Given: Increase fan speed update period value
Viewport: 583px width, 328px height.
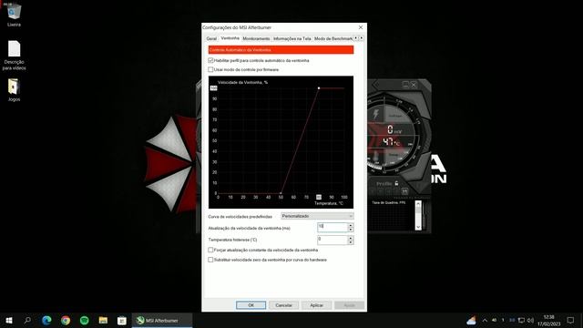Looking at the screenshot, I should (x=350, y=225).
